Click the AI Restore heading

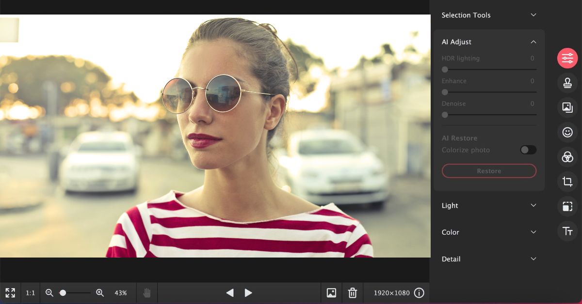point(459,138)
